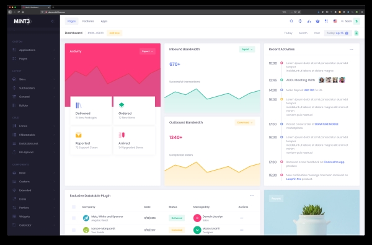Viewport: 372px width, 245px height.
Task: Open the shopping basket icon in header
Action: point(317,21)
